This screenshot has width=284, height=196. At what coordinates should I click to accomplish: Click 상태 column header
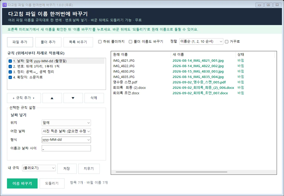[x=255, y=54]
